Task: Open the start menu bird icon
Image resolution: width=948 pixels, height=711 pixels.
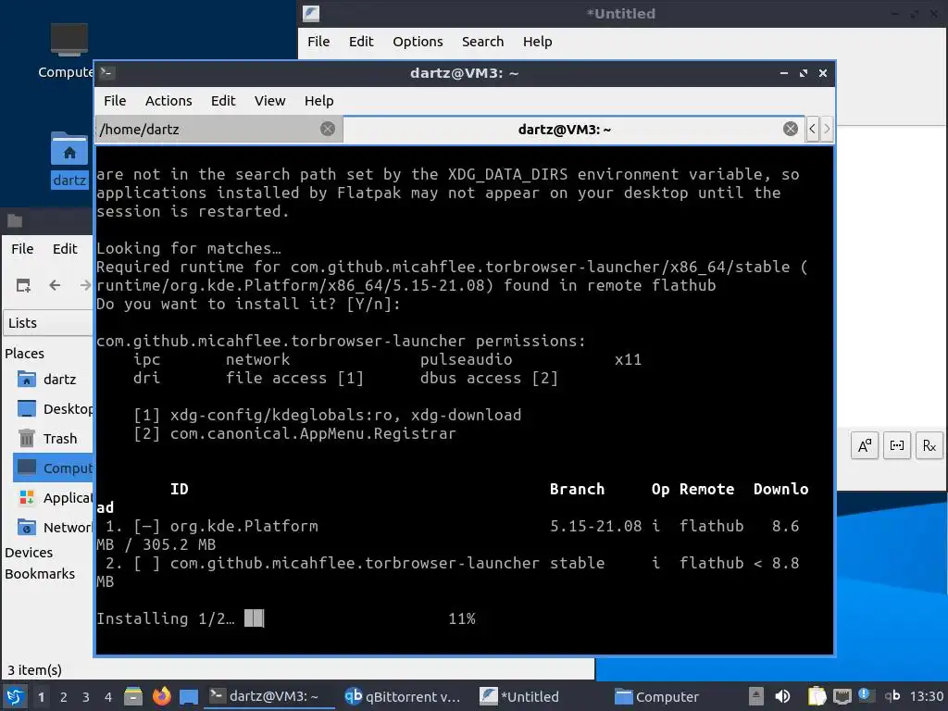Action: click(x=14, y=696)
